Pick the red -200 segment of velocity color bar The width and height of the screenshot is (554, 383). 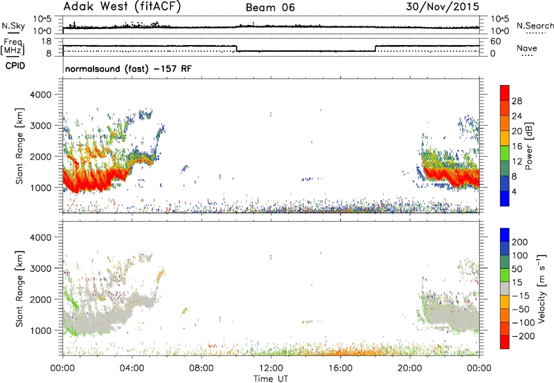click(505, 342)
